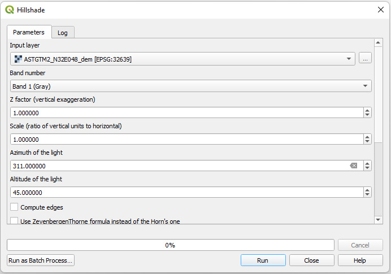This screenshot has height=274, width=391.
Task: Decrease Scale value with down arrow
Action: coord(367,142)
